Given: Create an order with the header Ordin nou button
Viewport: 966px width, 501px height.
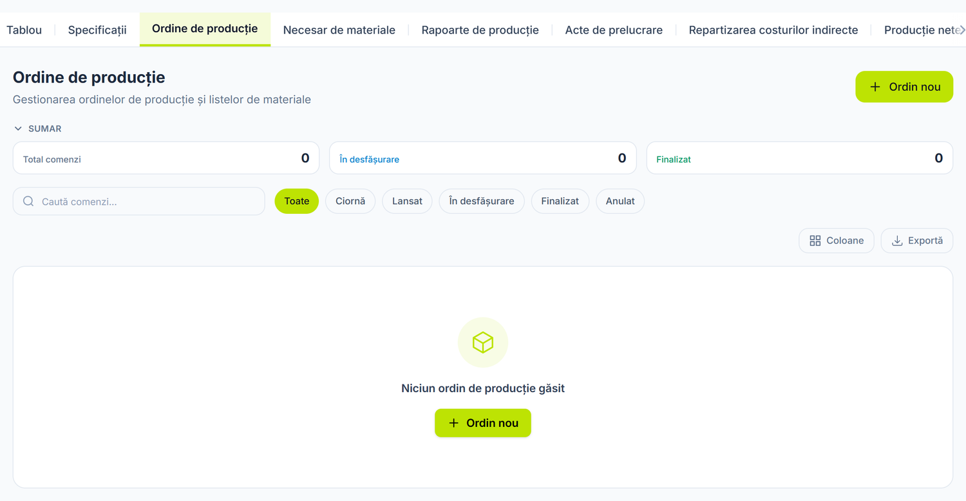Looking at the screenshot, I should tap(904, 87).
